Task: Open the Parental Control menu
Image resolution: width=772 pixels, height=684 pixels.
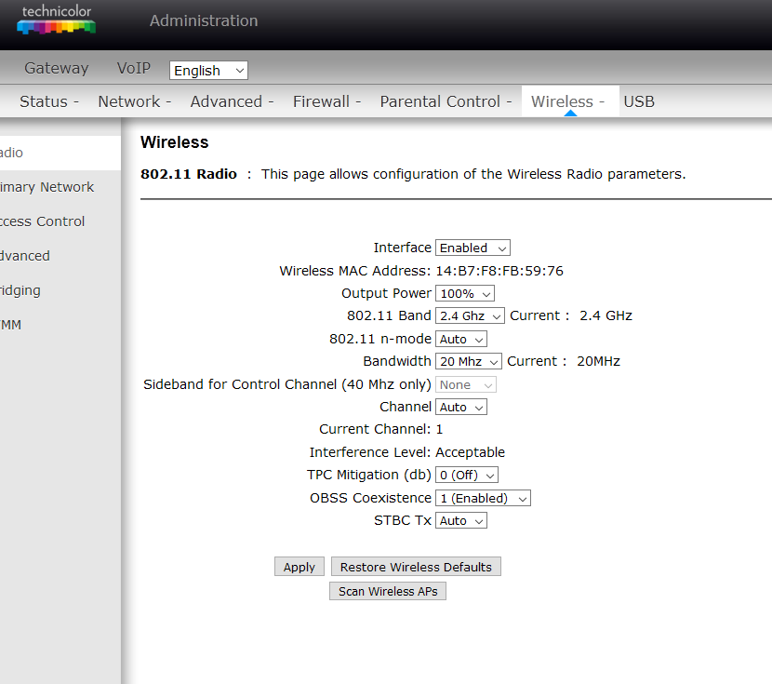Action: (x=446, y=101)
